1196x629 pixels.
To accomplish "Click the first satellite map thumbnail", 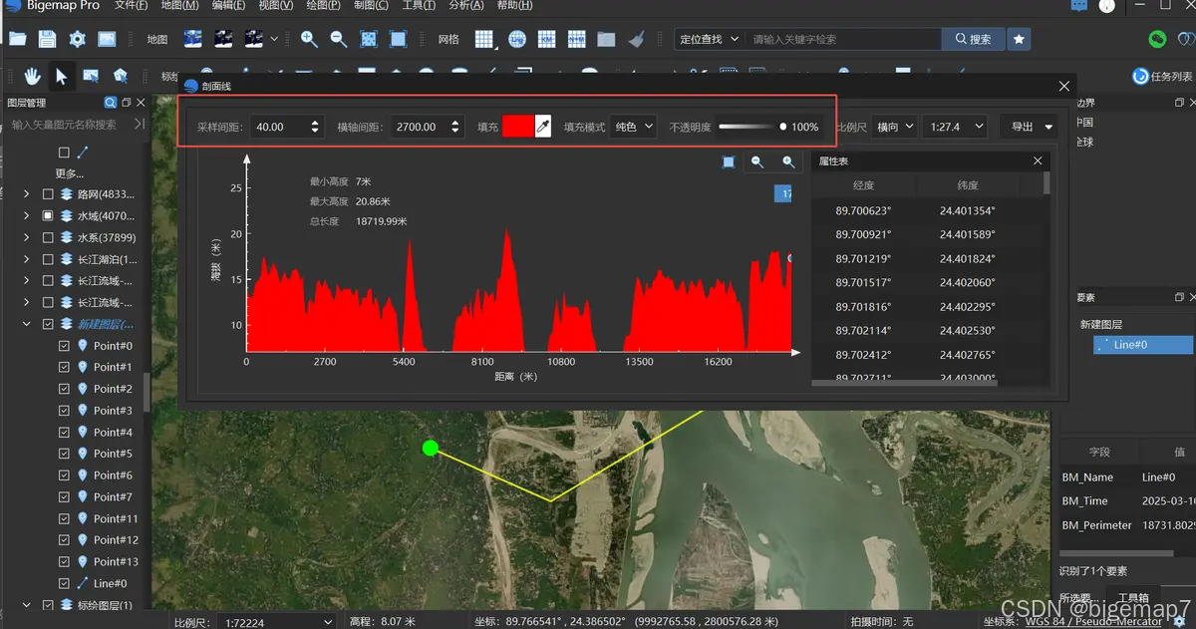I will pyautogui.click(x=192, y=39).
